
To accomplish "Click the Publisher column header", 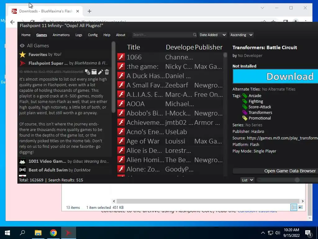I will [208, 47].
